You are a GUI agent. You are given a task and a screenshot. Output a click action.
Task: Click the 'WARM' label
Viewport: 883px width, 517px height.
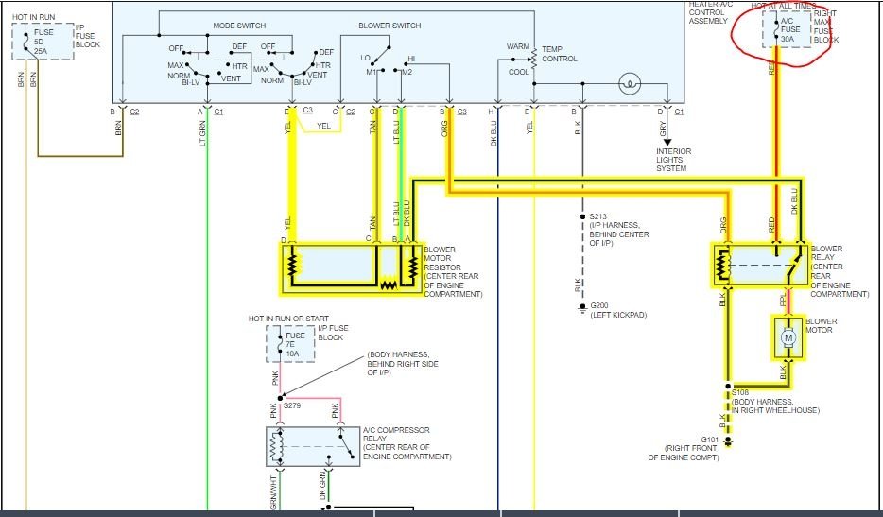[517, 46]
